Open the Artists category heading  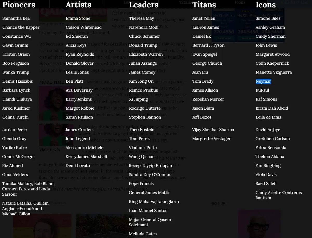(x=79, y=5)
